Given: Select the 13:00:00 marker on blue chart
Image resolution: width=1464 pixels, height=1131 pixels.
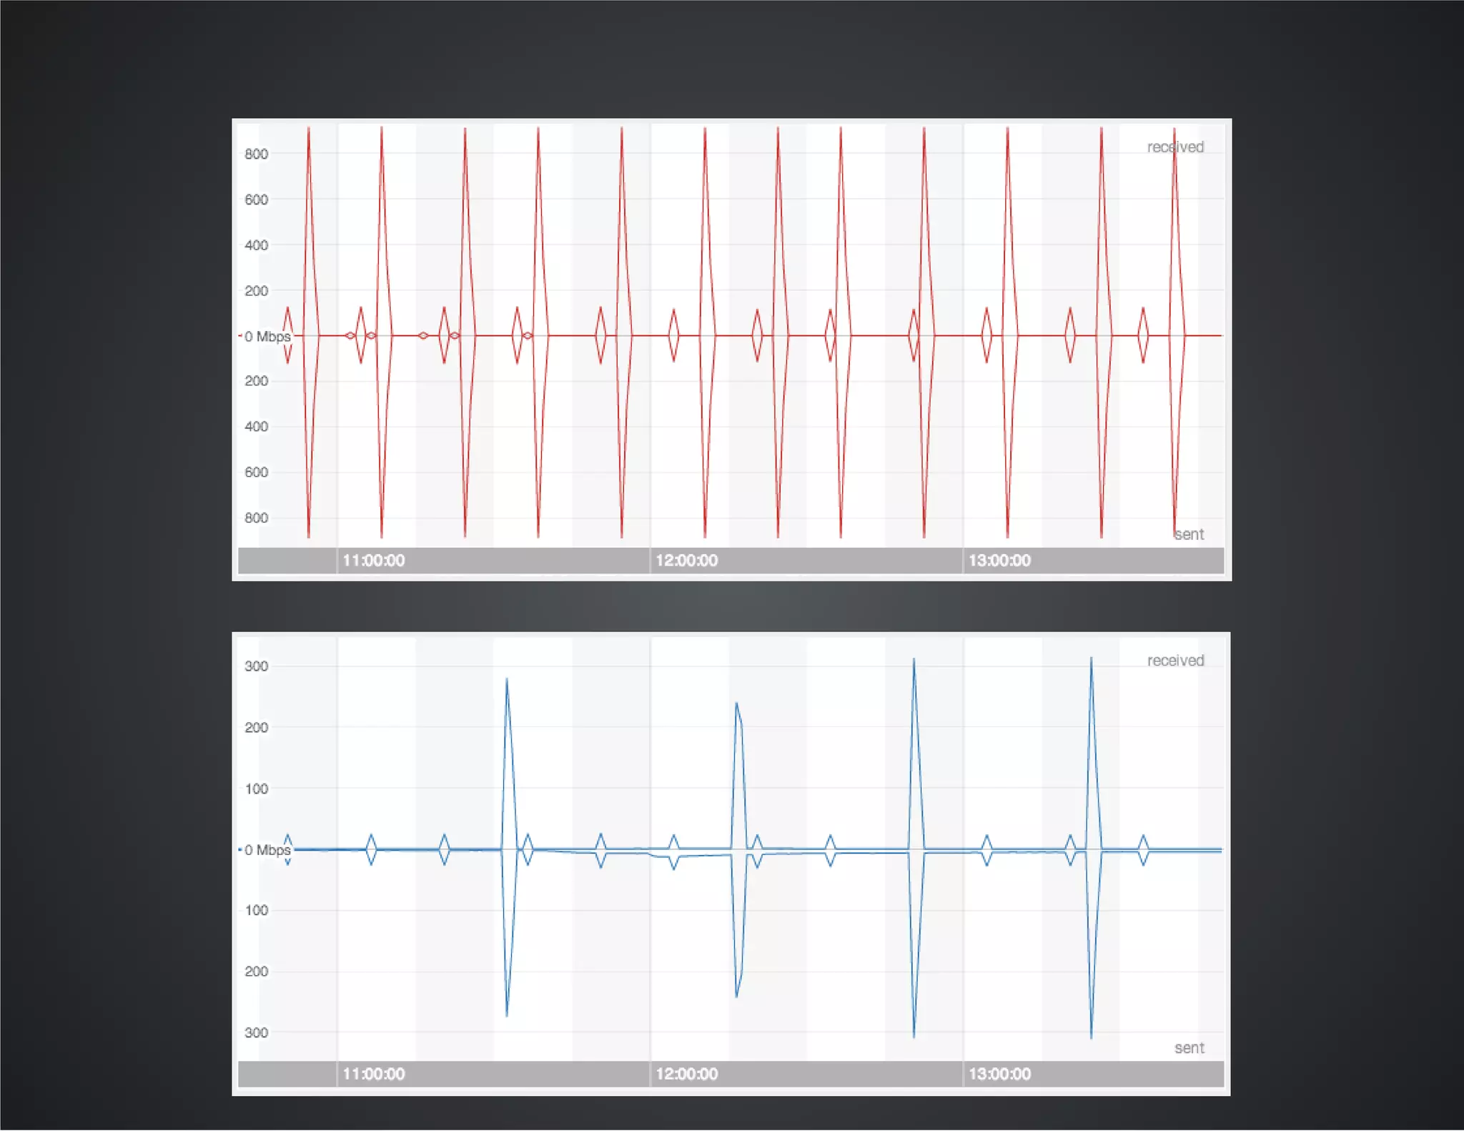Looking at the screenshot, I should click(999, 1074).
